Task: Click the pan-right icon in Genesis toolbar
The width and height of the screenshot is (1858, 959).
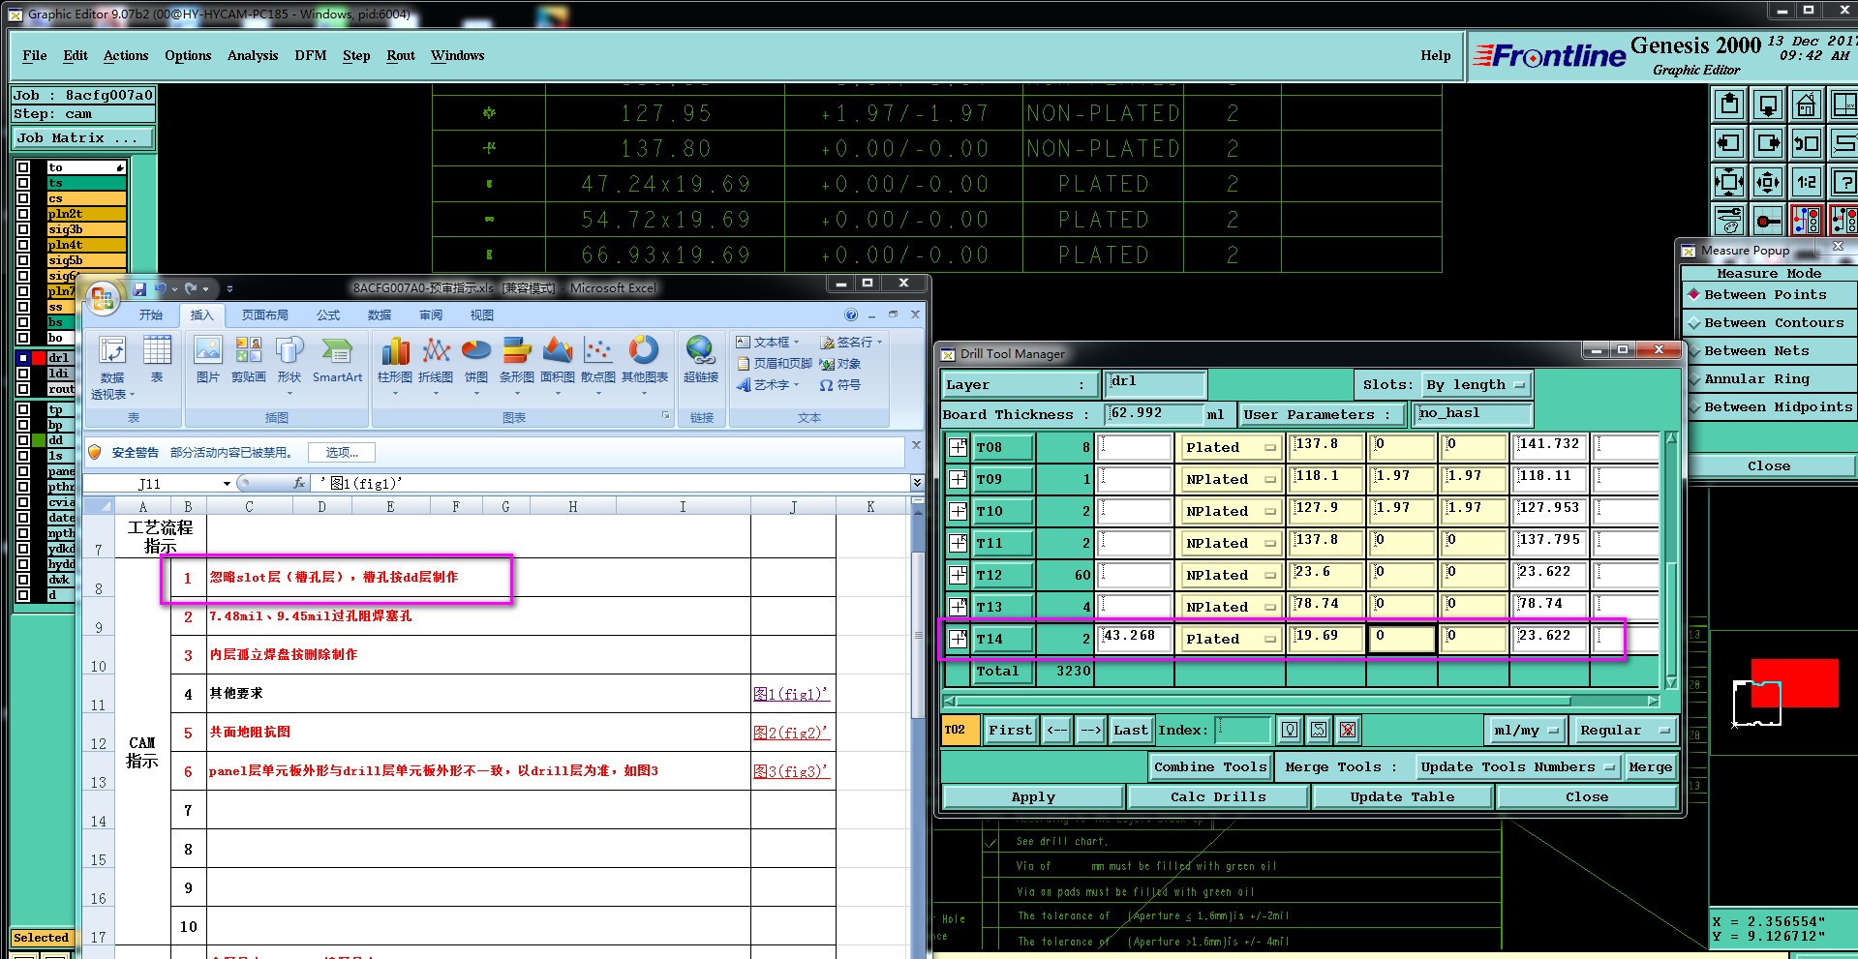Action: [1768, 143]
